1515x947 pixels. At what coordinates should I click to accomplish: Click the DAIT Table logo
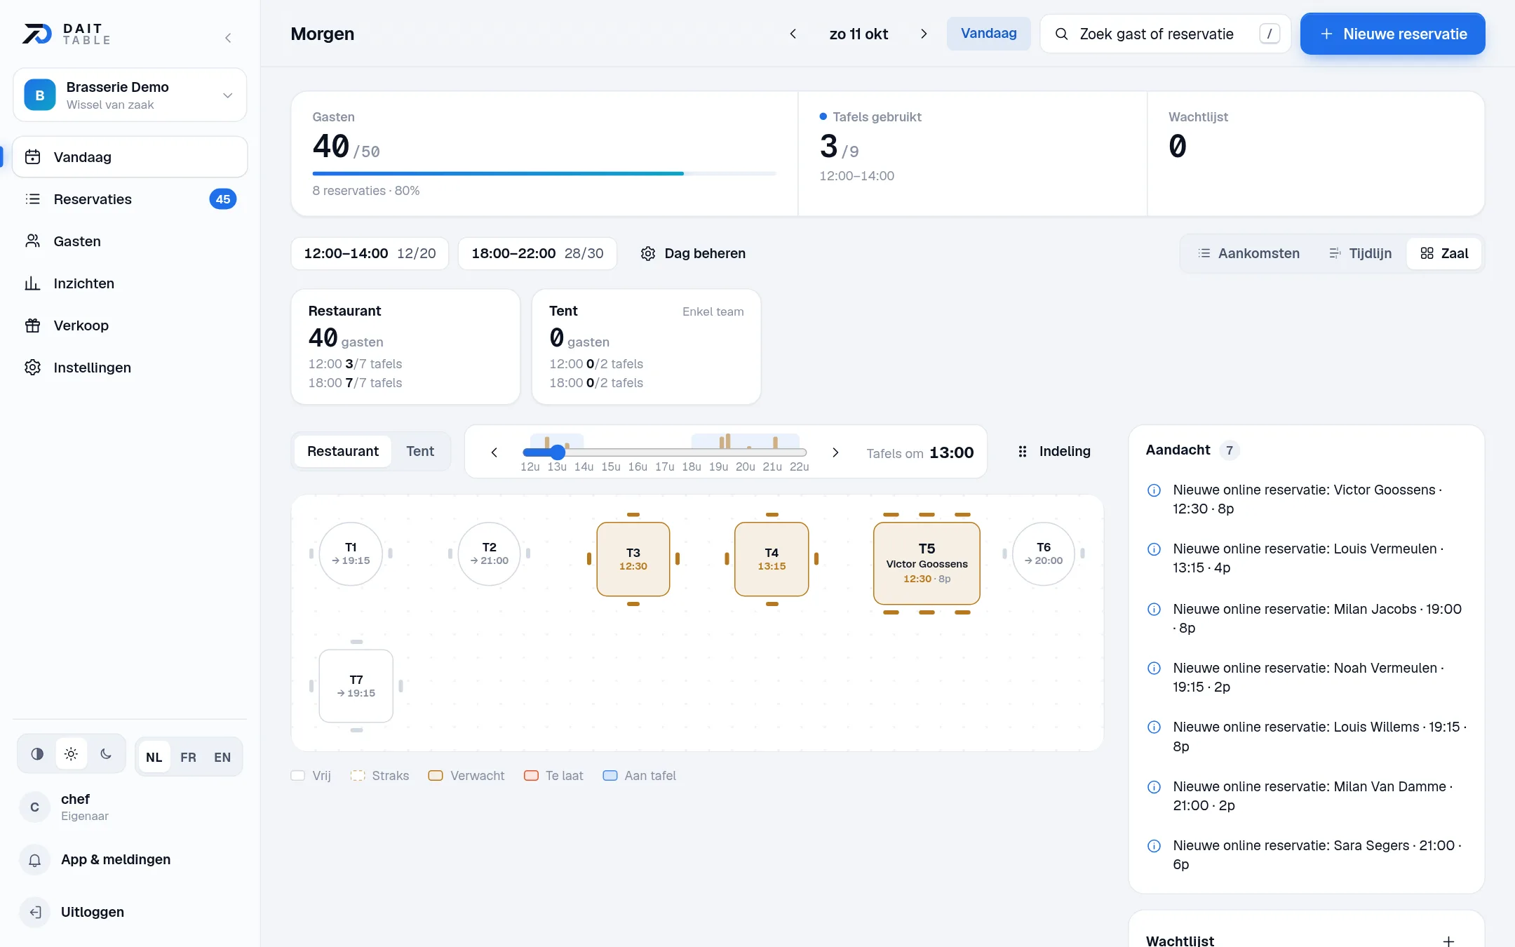(67, 34)
